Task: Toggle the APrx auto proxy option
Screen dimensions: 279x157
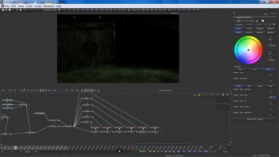Action: [200, 152]
